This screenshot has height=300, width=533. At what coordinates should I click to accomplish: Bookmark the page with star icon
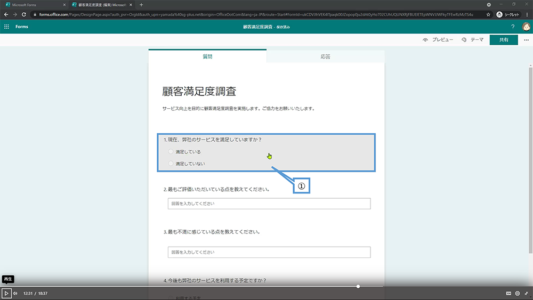click(x=488, y=14)
